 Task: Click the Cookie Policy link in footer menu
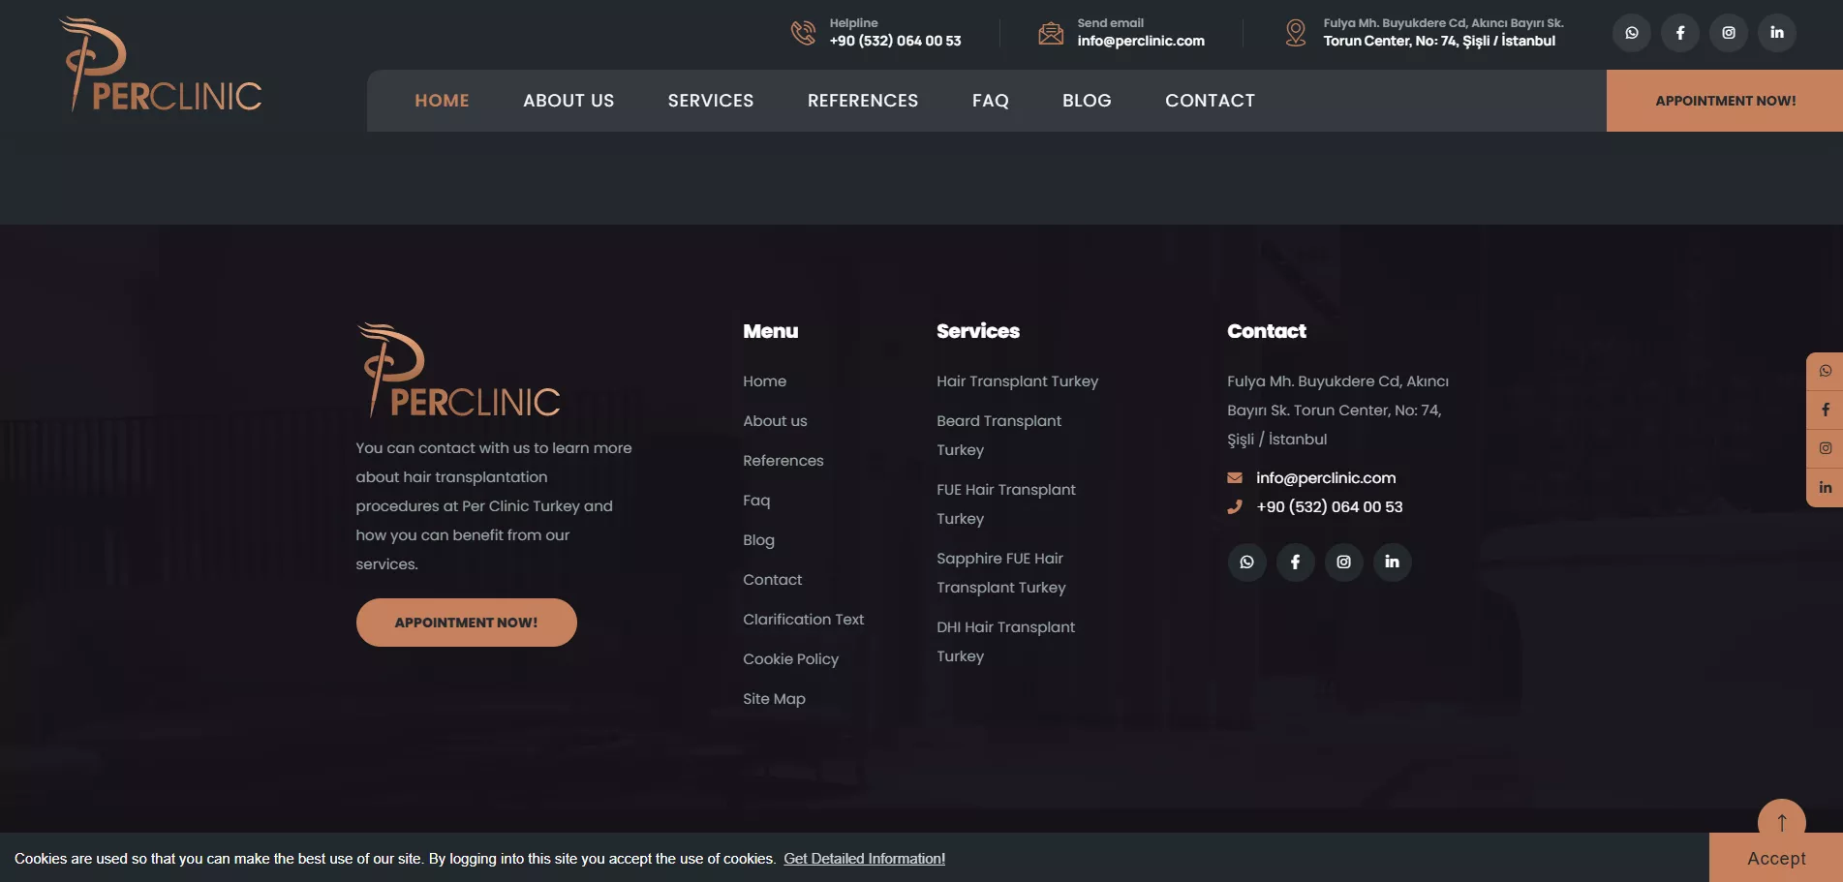click(x=790, y=659)
